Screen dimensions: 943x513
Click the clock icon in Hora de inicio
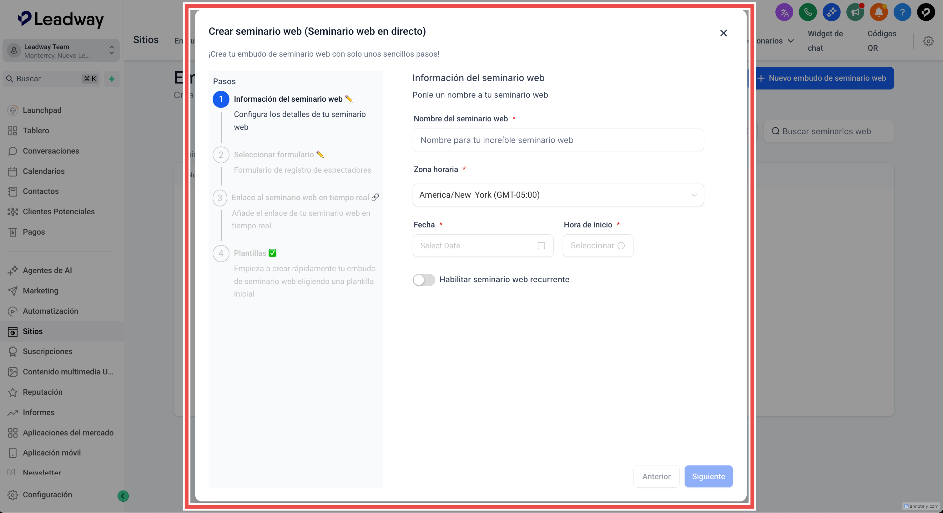click(621, 246)
